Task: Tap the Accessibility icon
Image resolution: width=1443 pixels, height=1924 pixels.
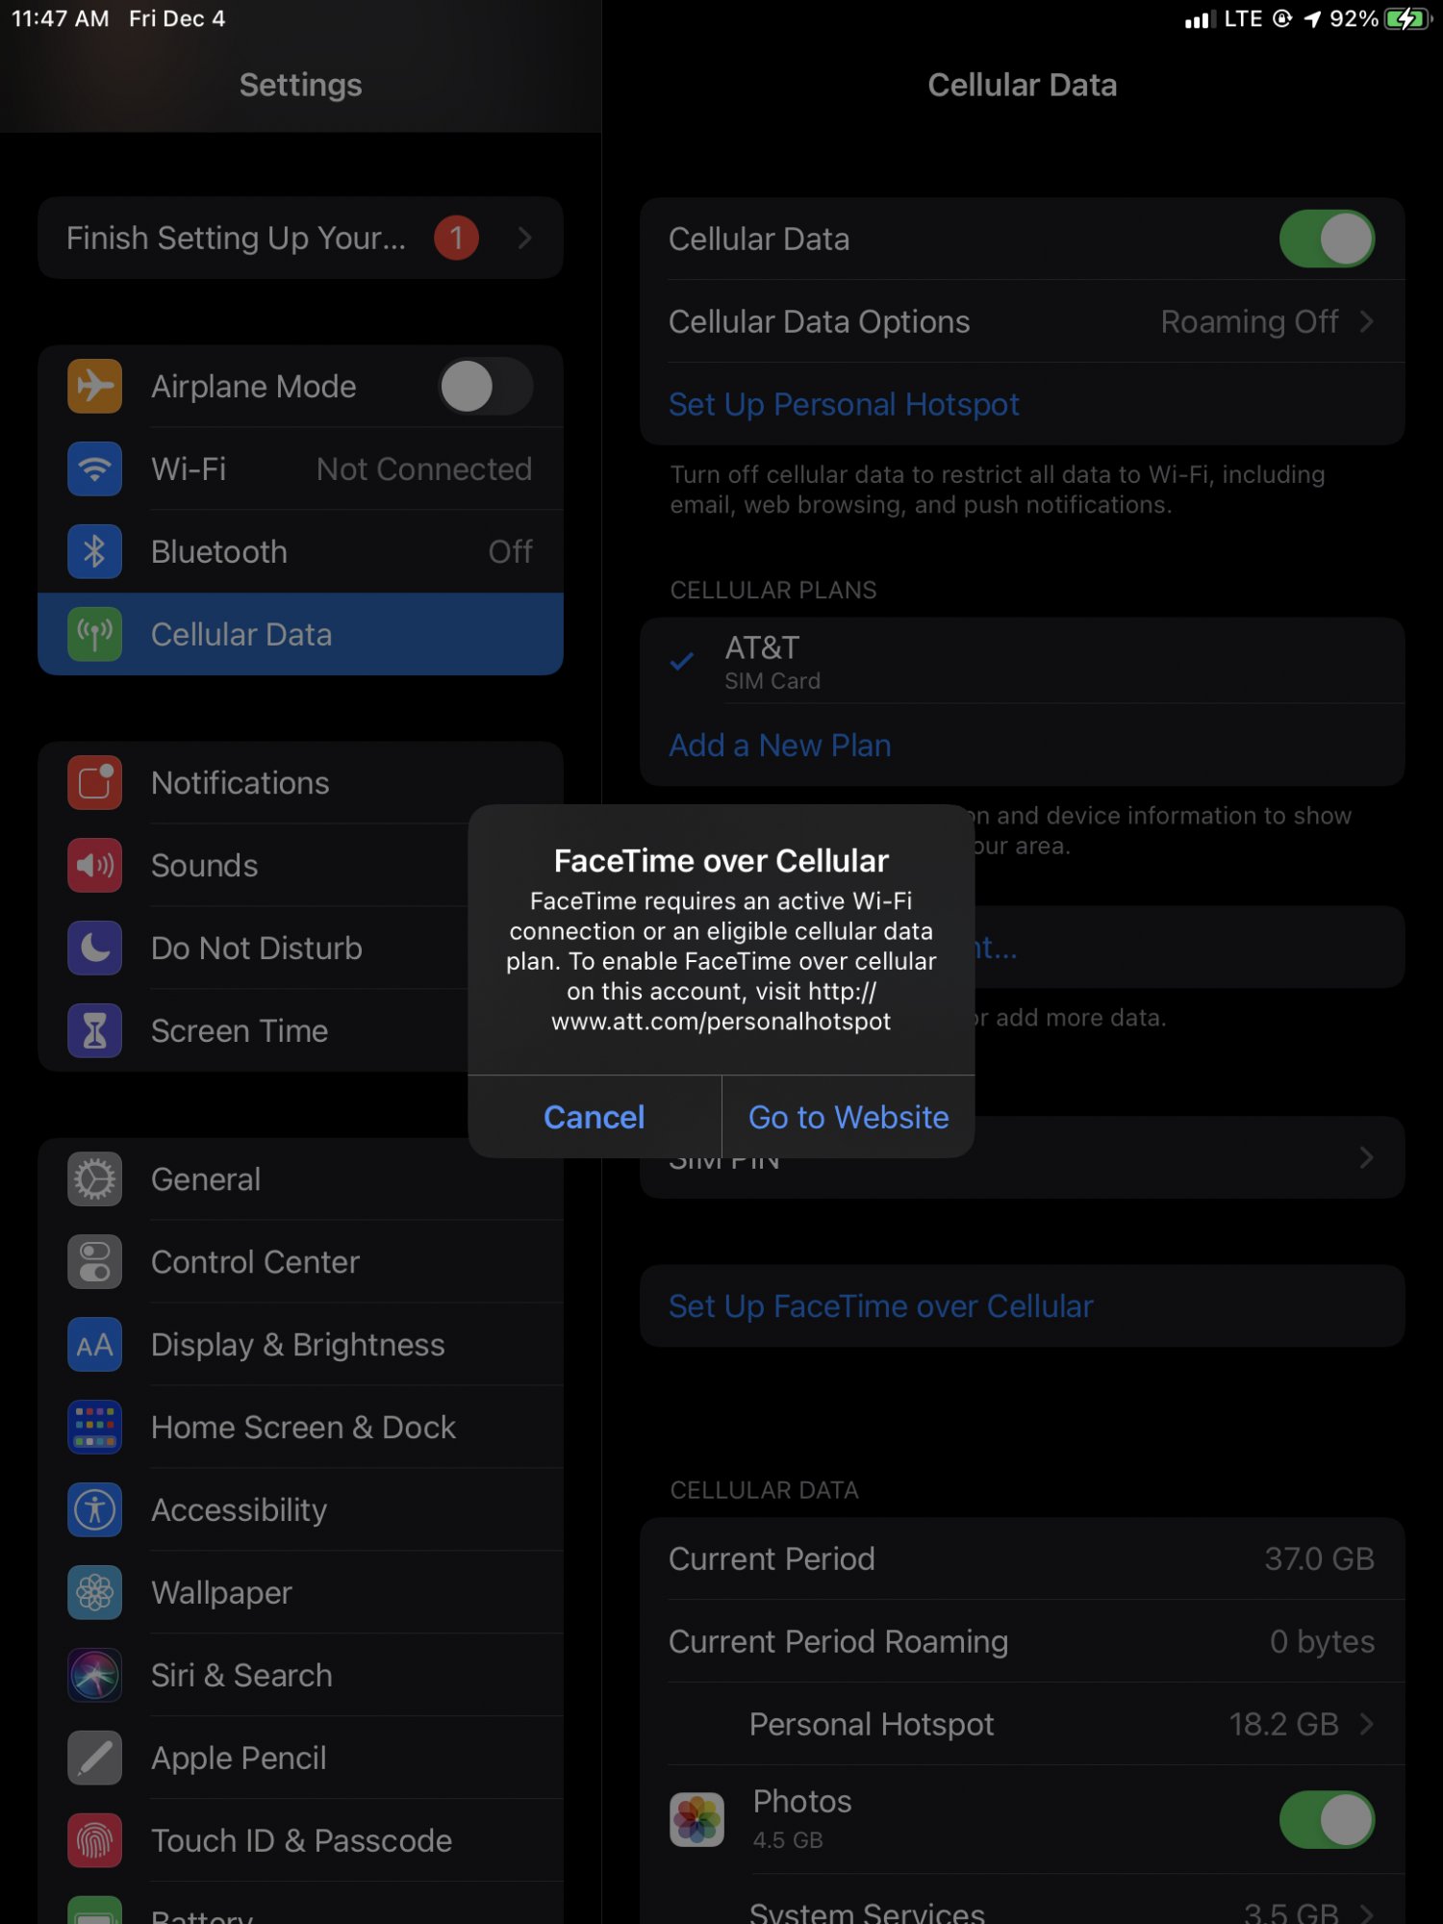Action: pyautogui.click(x=94, y=1509)
